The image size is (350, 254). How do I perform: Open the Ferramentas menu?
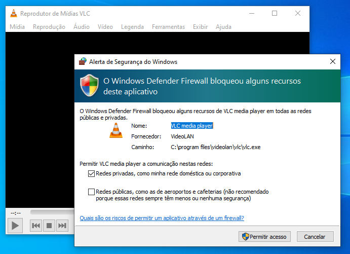click(x=168, y=27)
